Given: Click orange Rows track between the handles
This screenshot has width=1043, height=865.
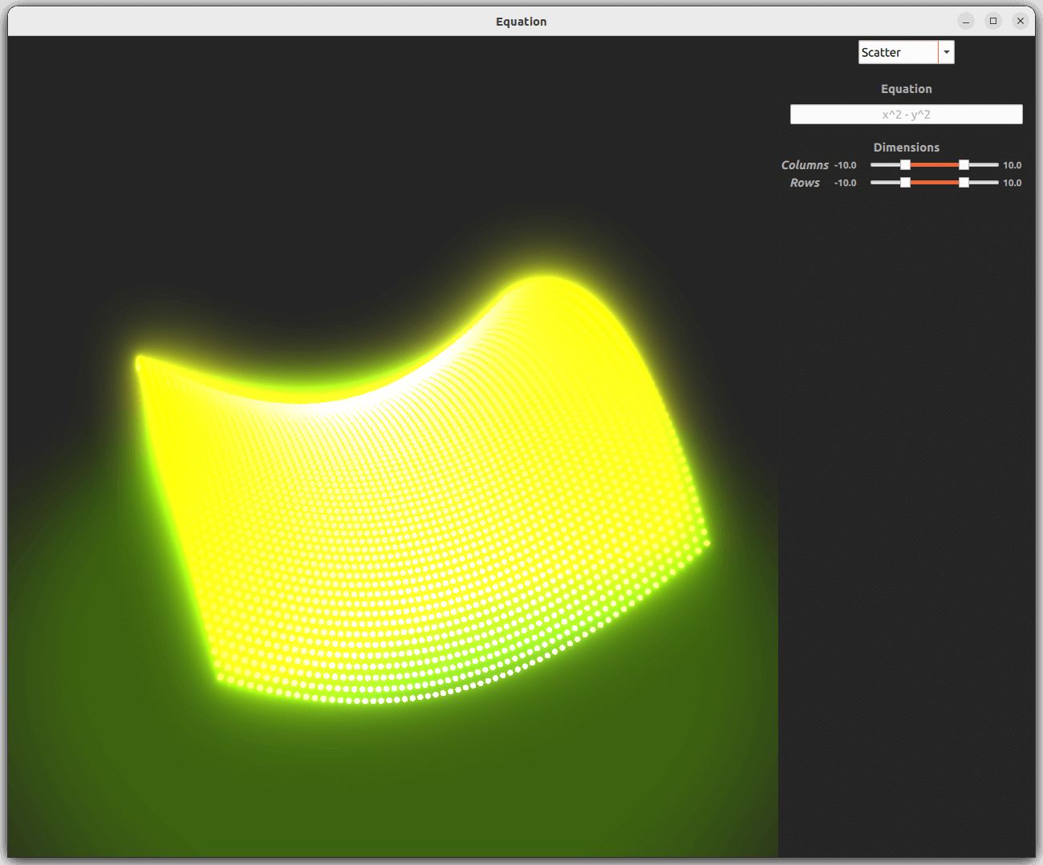Looking at the screenshot, I should 935,183.
